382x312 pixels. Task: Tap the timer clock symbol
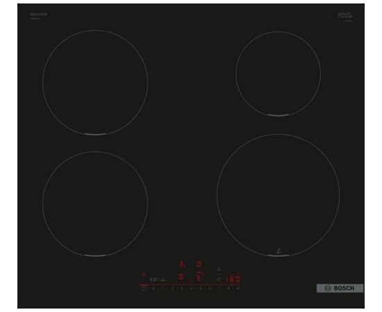pos(219,279)
